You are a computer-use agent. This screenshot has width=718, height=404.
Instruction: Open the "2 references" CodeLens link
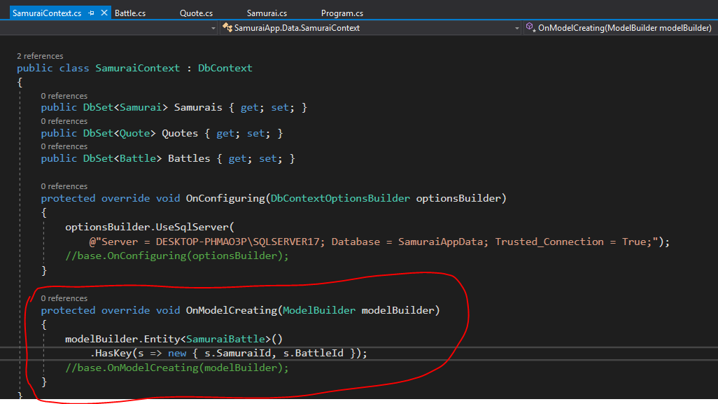(40, 56)
